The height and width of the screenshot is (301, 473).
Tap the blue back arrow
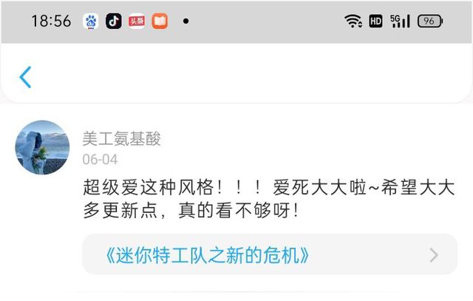25,77
